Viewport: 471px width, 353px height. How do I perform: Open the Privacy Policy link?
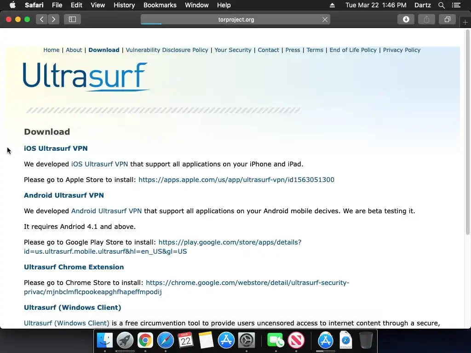[x=402, y=50]
